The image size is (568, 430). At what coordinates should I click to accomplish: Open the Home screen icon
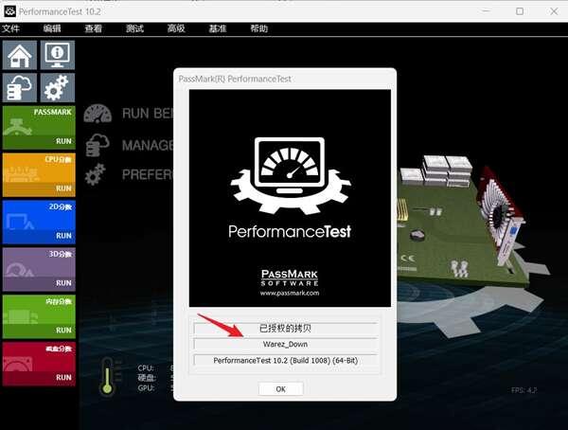[x=20, y=55]
